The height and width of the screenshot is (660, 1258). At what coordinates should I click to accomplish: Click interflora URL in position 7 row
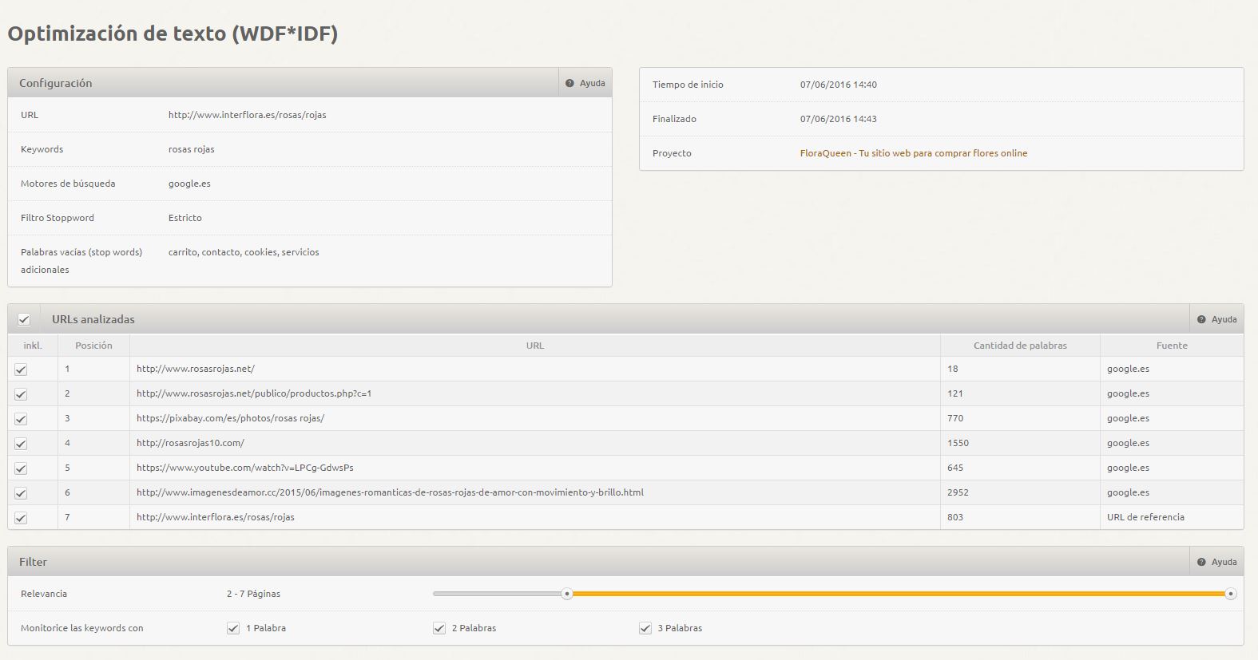click(x=216, y=517)
